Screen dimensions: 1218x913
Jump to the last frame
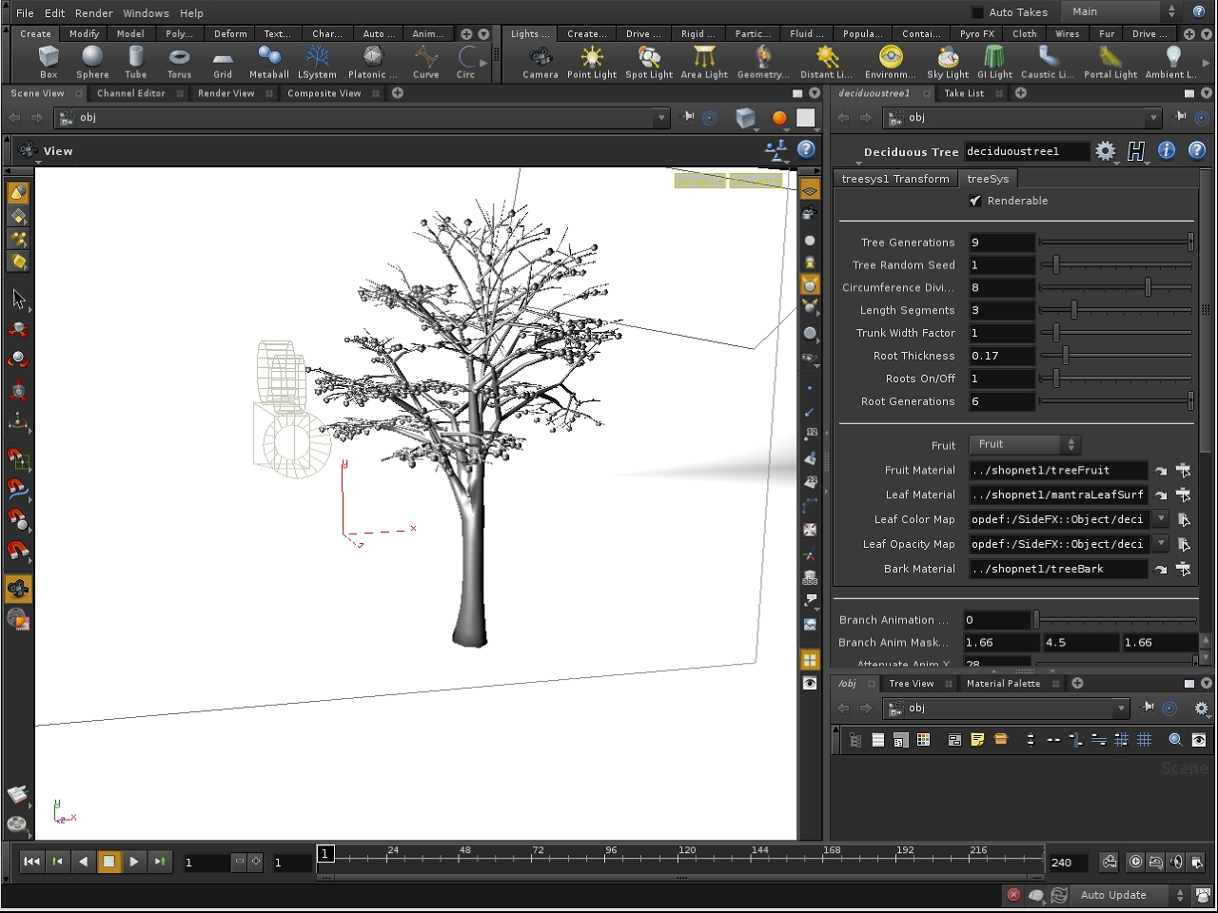(160, 862)
